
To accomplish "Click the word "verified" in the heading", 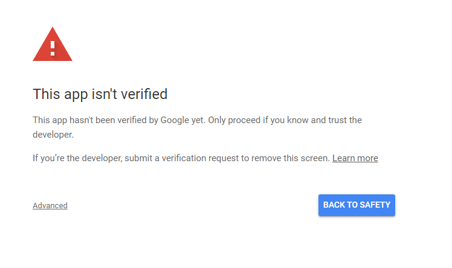I will tap(144, 94).
